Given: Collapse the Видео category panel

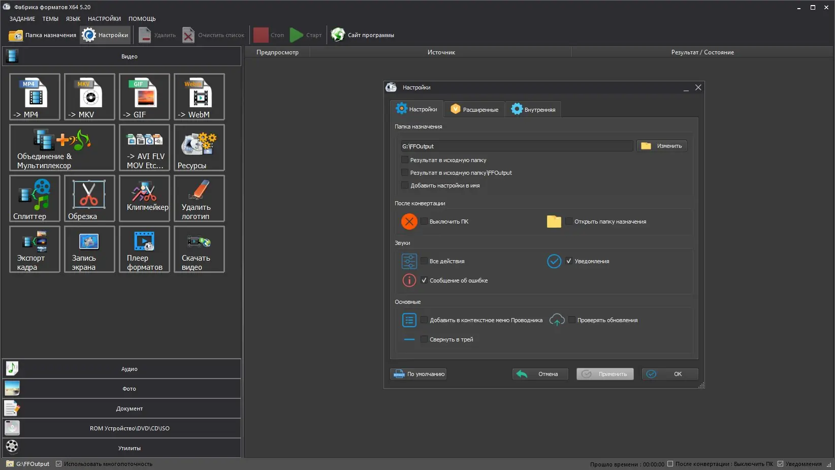Looking at the screenshot, I should (122, 56).
